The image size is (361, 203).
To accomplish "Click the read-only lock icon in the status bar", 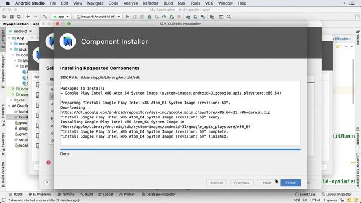I will [342, 200].
